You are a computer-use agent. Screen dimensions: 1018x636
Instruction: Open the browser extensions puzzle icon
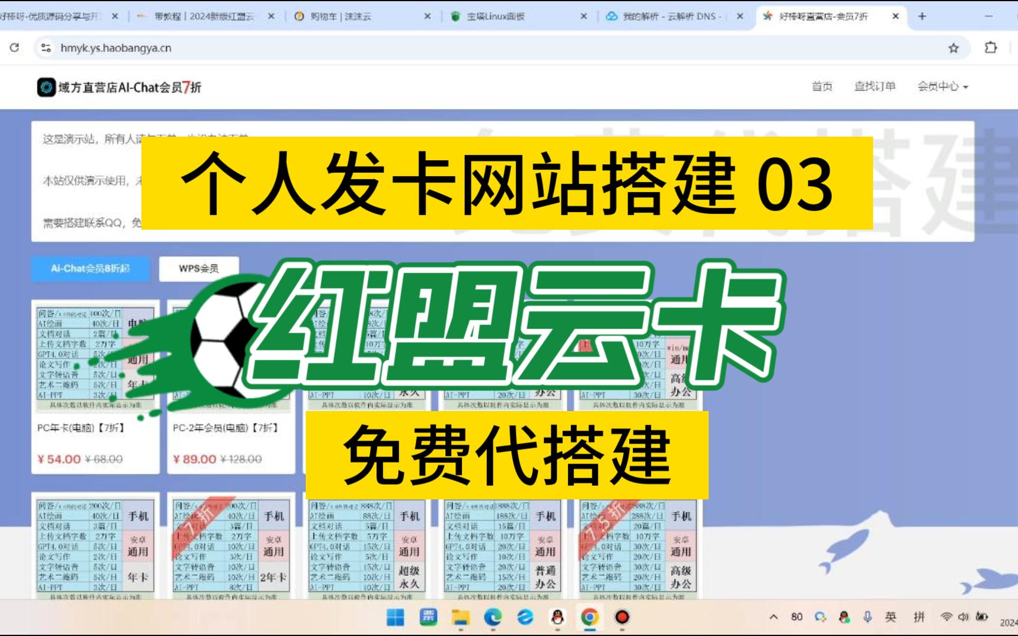(x=991, y=48)
